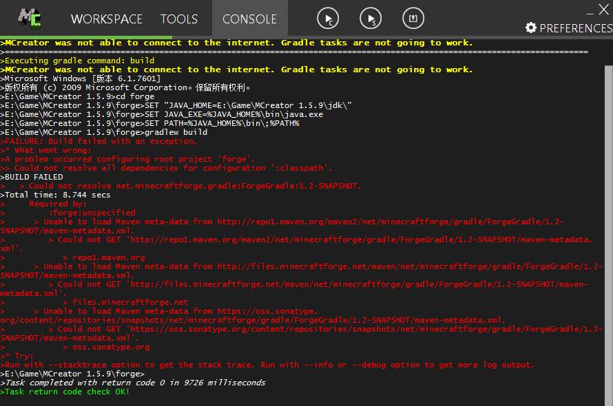
Task: Click the 'Microsoft Windows [版本 6.1.7601]' line
Action: (x=81, y=78)
